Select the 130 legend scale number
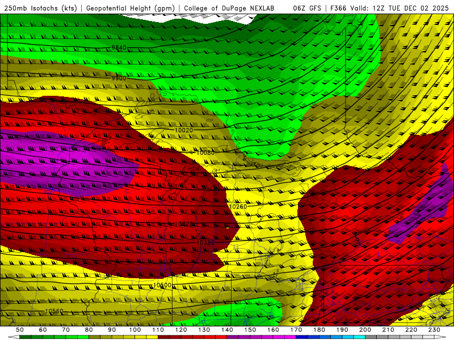Viewport: 454px width, 340px height. click(204, 330)
